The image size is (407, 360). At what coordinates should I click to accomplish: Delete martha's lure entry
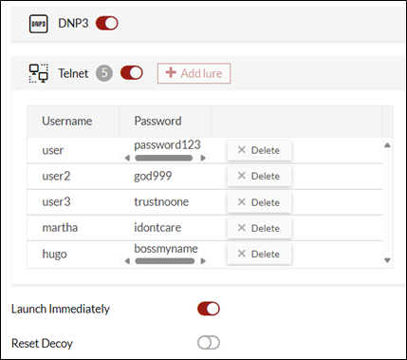(x=259, y=228)
